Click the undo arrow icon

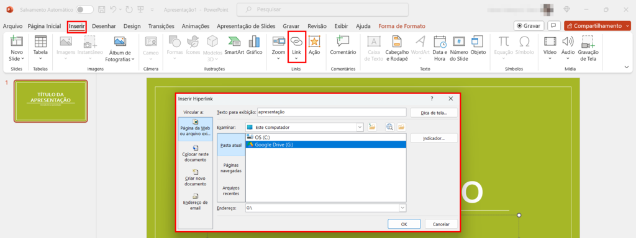click(114, 9)
